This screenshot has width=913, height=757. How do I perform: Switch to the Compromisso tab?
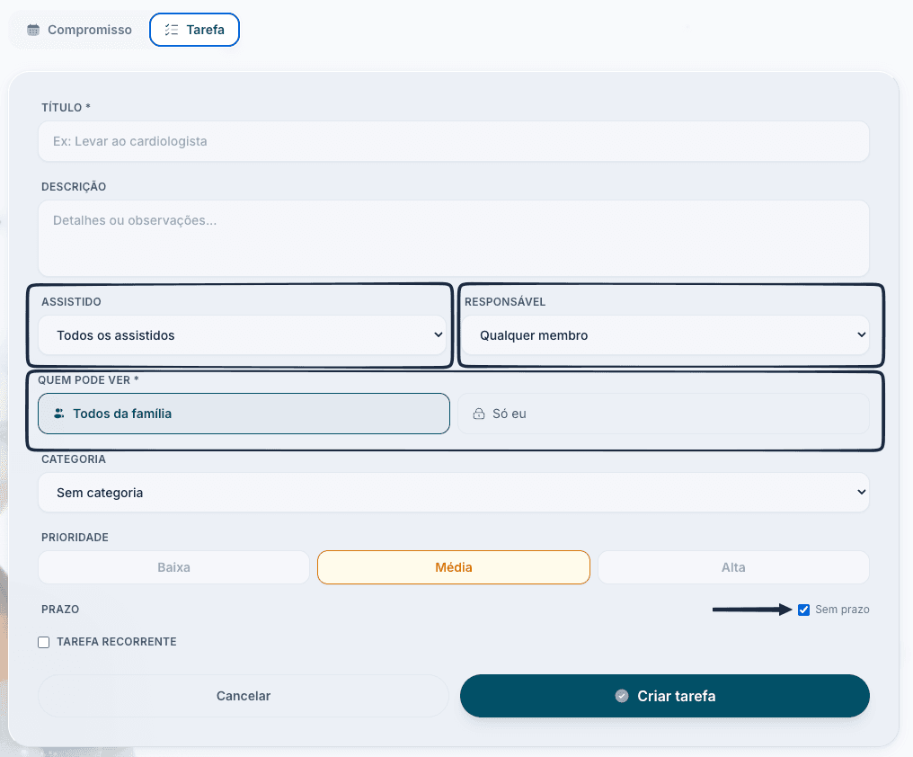(80, 30)
